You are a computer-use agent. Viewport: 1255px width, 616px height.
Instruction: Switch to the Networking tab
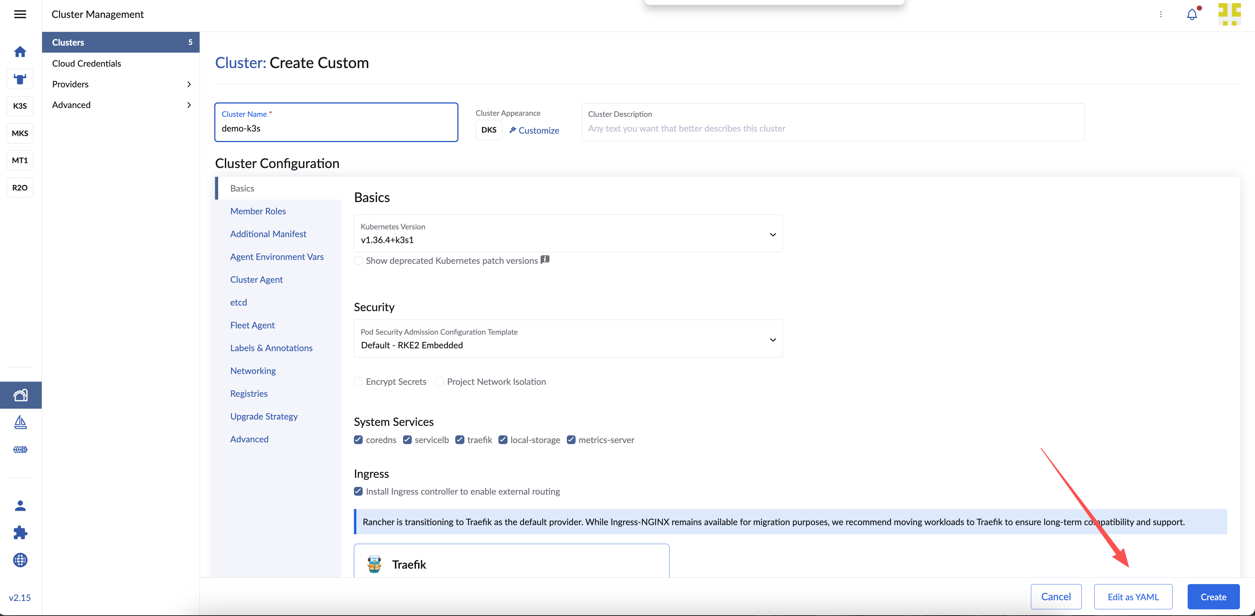[253, 371]
